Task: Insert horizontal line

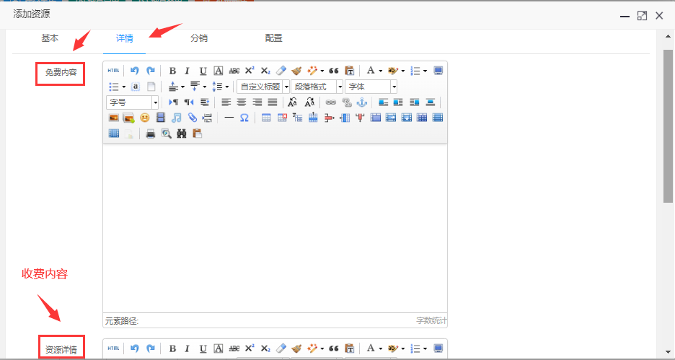Action: (229, 118)
